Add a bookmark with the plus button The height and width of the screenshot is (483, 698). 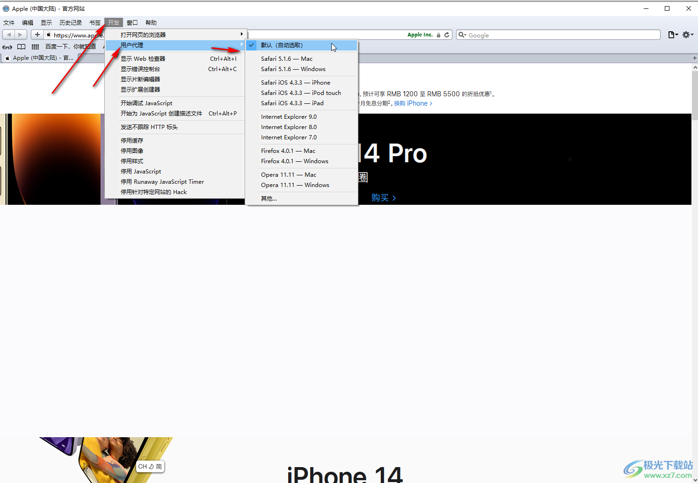[x=37, y=35]
